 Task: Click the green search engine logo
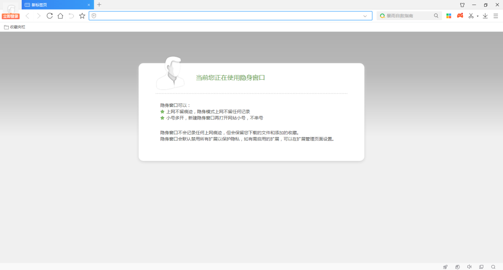coord(382,16)
